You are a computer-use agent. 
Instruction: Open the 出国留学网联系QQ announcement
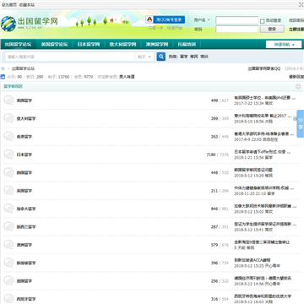[x=264, y=68]
